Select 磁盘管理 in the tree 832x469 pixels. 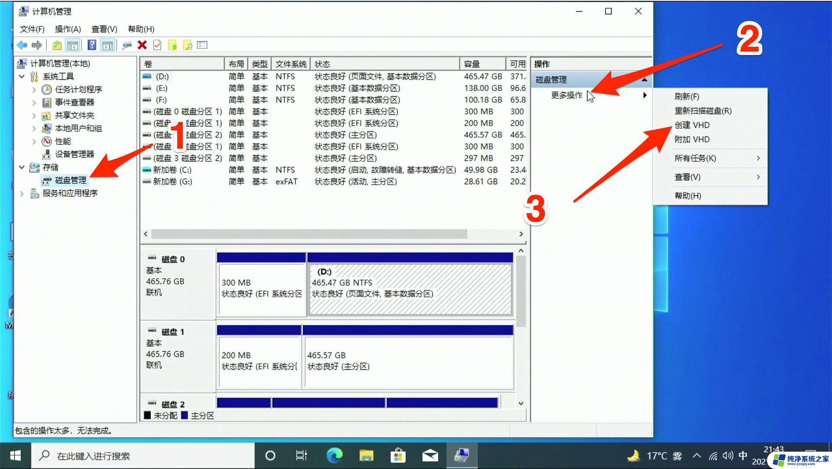point(71,180)
